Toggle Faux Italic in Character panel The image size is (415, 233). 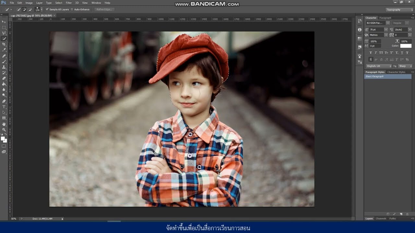tap(376, 53)
